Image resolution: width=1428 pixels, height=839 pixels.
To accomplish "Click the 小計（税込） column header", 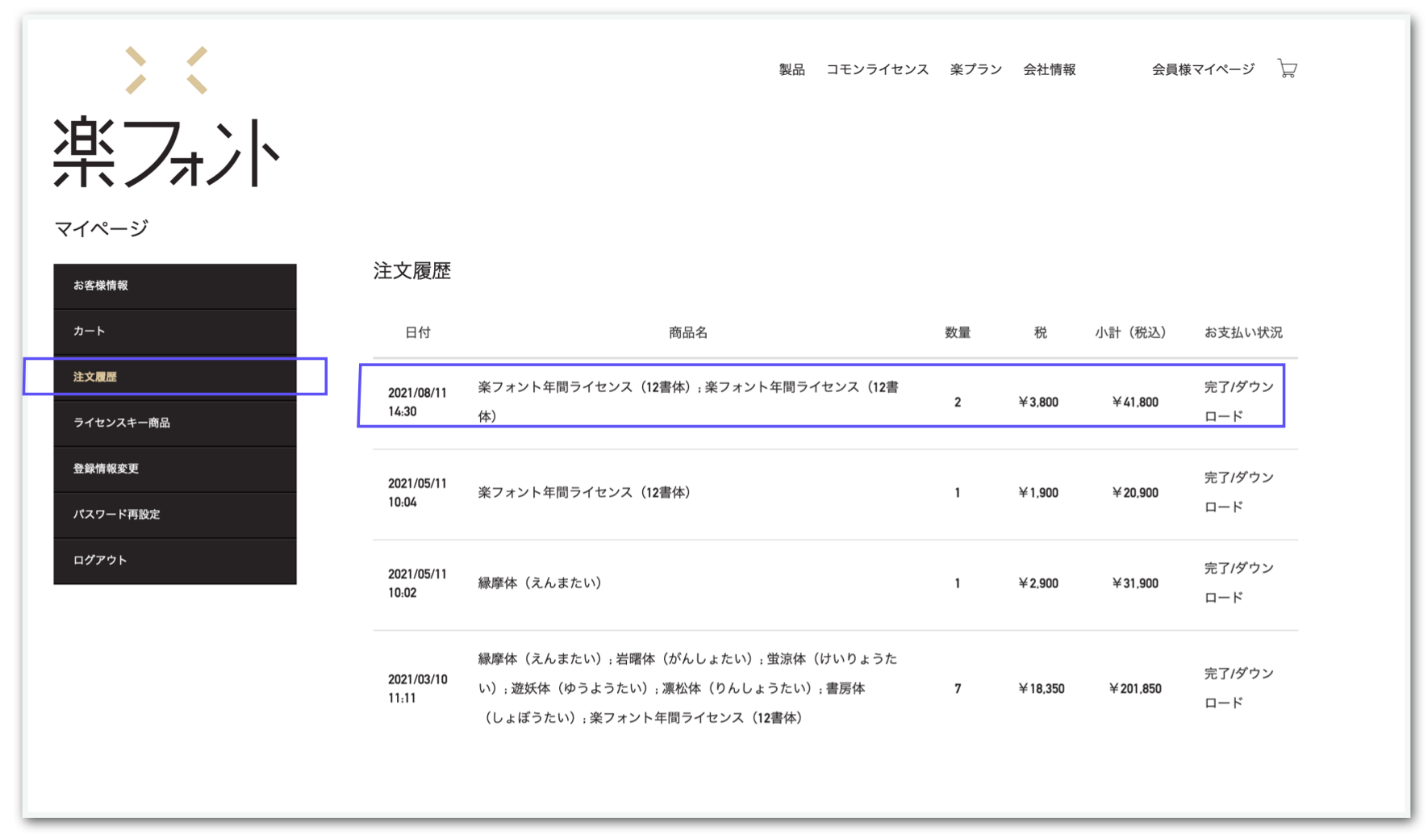I will 1130,332.
